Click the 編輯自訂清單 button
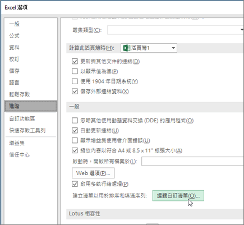The image size is (244, 225). 178,196
